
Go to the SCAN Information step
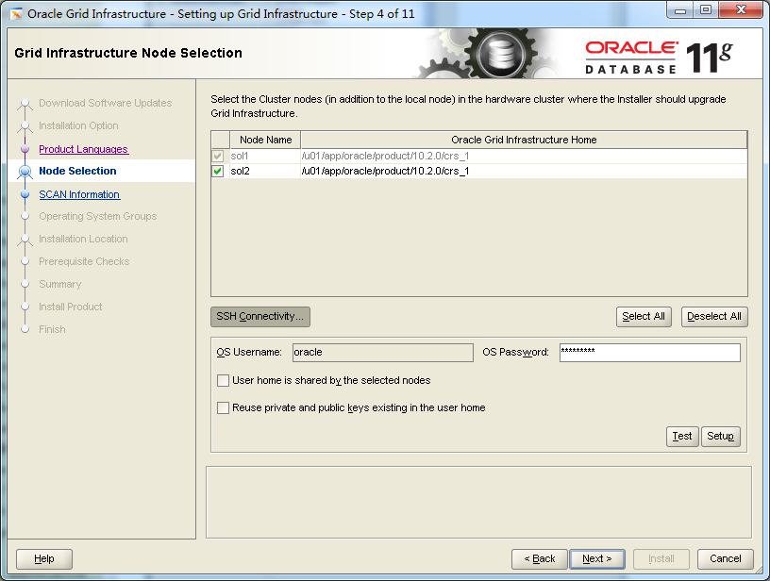pyautogui.click(x=79, y=194)
